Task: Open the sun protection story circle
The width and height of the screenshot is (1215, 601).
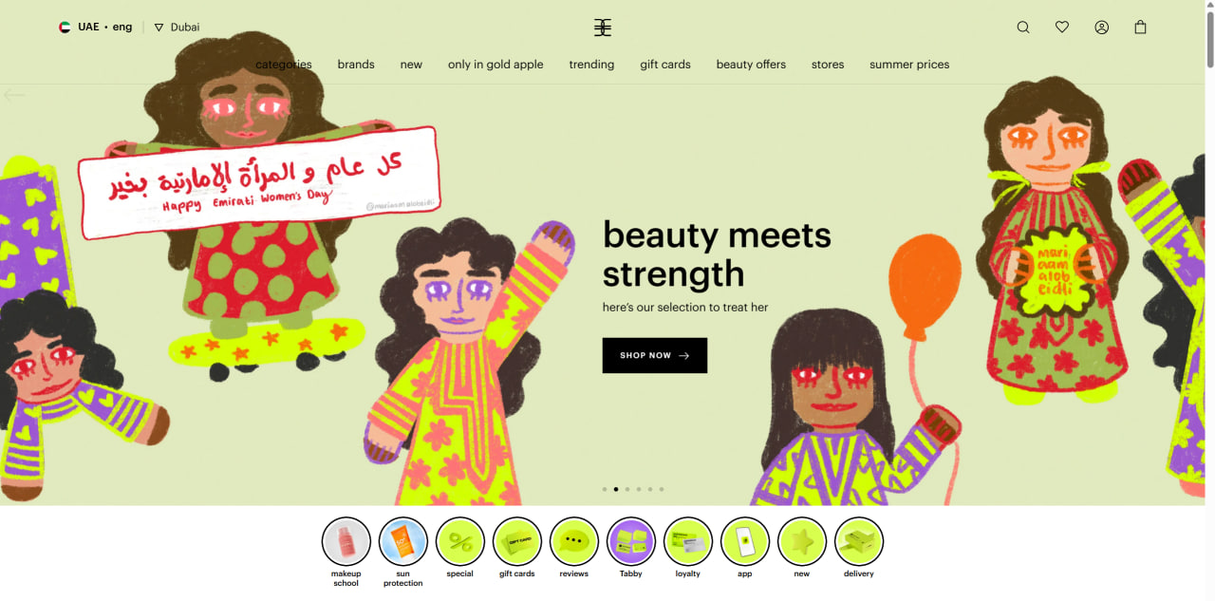Action: [x=403, y=541]
